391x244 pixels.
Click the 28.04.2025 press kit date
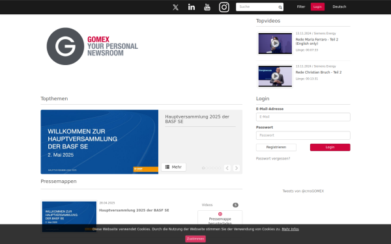coord(107,203)
